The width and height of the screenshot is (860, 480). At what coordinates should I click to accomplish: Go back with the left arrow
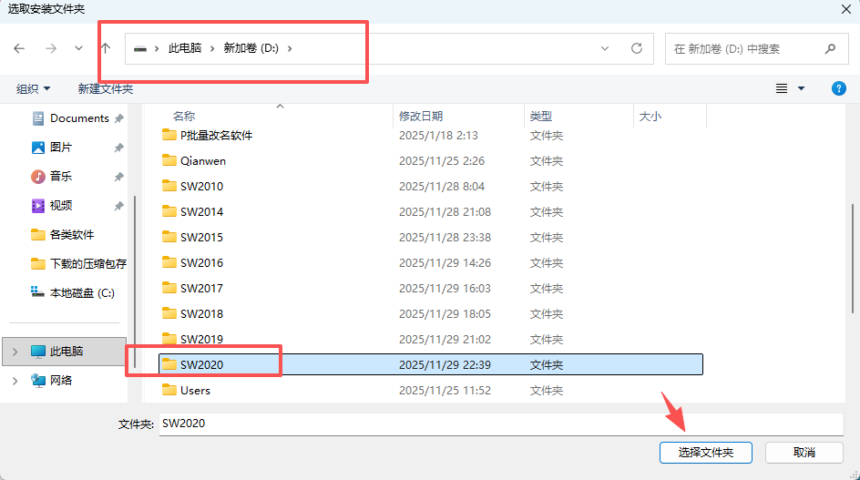pos(19,48)
